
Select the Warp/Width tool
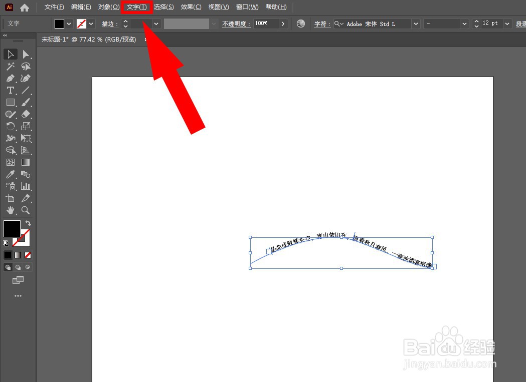[11, 138]
